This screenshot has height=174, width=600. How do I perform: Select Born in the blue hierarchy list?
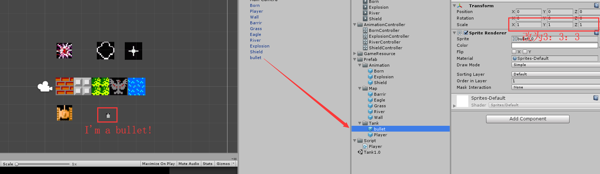pos(255,5)
